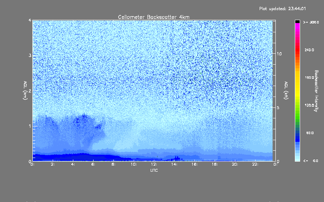Click the '10:' tick label on the UTC axis

point(134,164)
